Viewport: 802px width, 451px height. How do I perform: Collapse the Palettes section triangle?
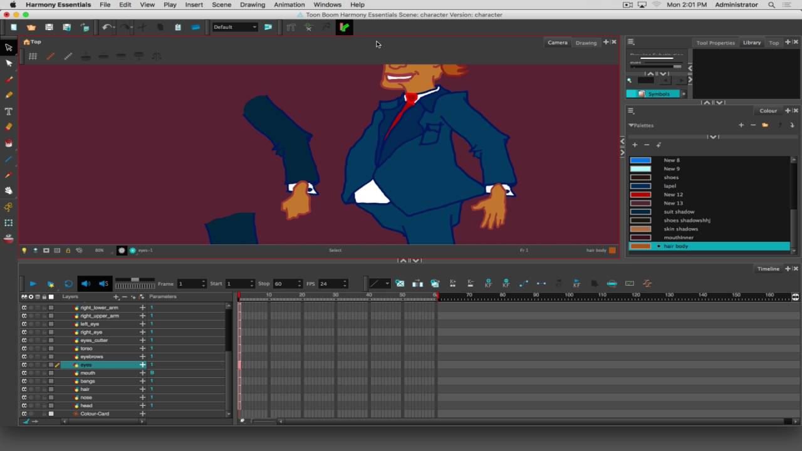tap(631, 125)
